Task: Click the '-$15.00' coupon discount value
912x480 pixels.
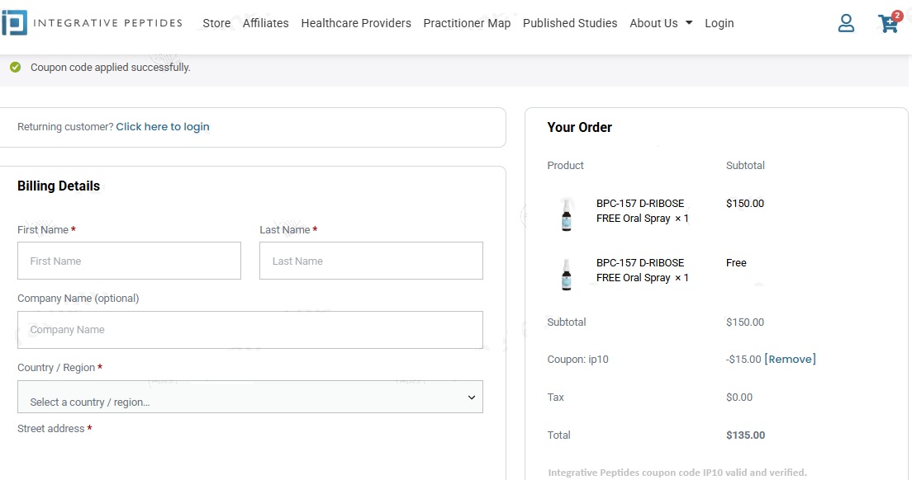Action: [x=743, y=360]
